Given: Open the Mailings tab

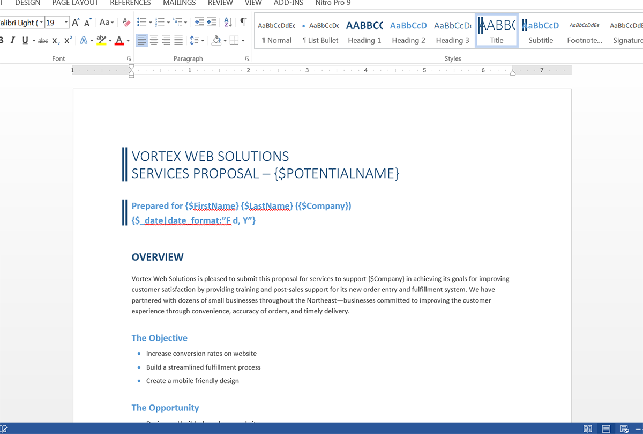Looking at the screenshot, I should click(x=179, y=3).
